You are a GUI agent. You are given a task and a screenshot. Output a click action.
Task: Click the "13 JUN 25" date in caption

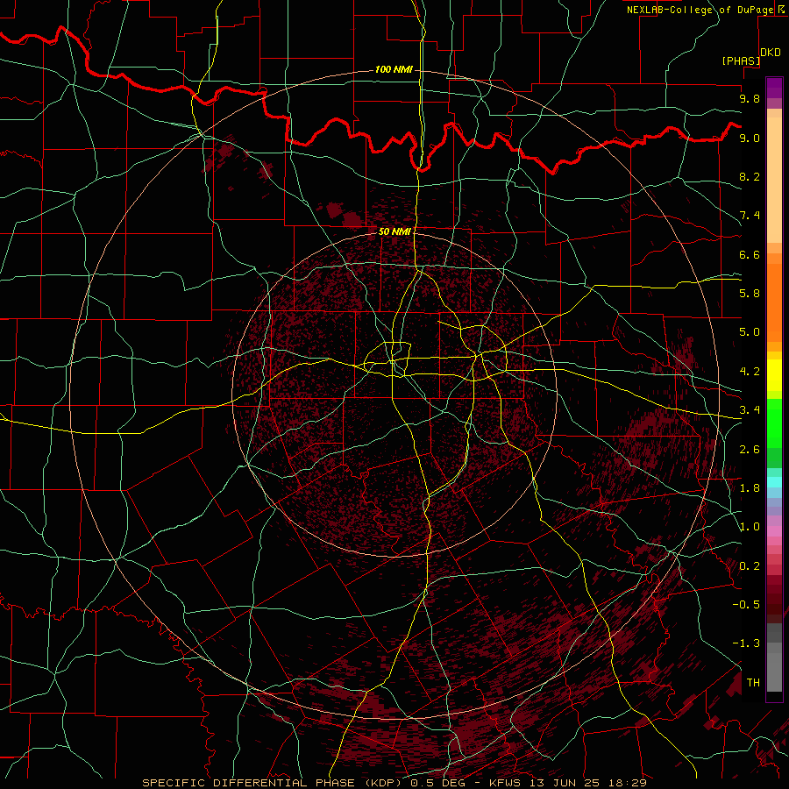tap(564, 783)
